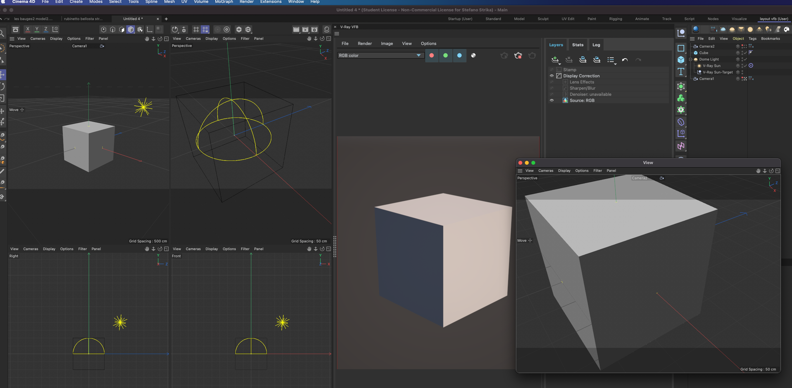Image resolution: width=792 pixels, height=388 pixels.
Task: Toggle the red channel swatch
Action: 432,55
